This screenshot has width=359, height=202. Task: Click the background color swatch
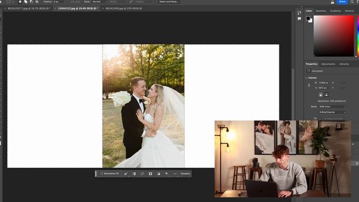pyautogui.click(x=311, y=21)
